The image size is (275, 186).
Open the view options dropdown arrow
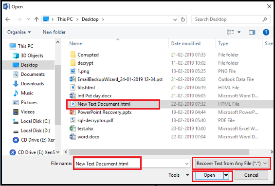[239, 32]
